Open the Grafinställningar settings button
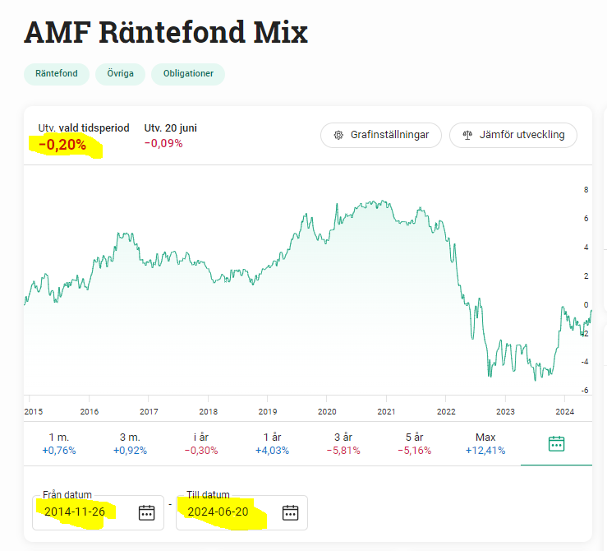 point(381,135)
